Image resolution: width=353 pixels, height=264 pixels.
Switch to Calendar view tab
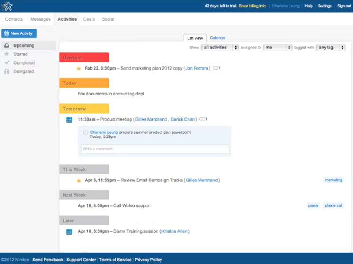click(218, 38)
